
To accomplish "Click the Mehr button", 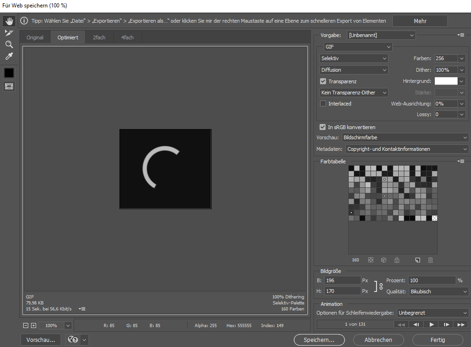I will pos(420,21).
